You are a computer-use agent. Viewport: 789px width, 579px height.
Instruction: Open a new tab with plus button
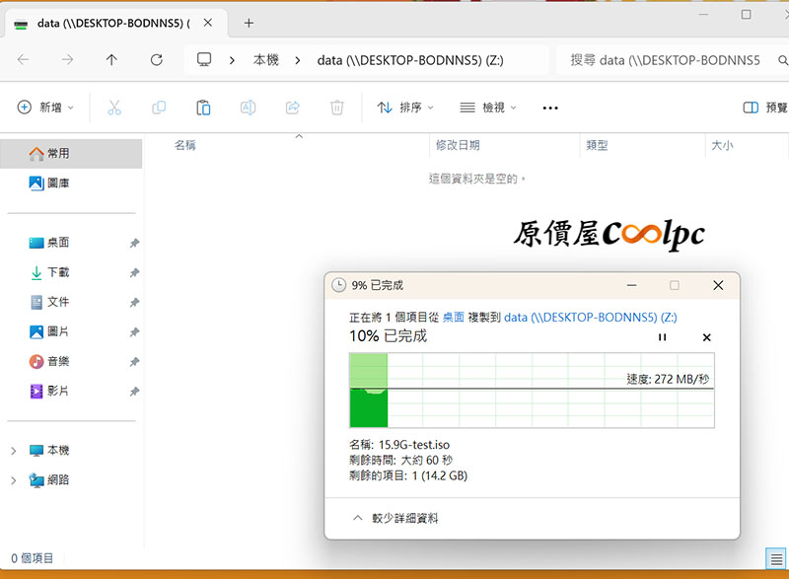(x=249, y=23)
